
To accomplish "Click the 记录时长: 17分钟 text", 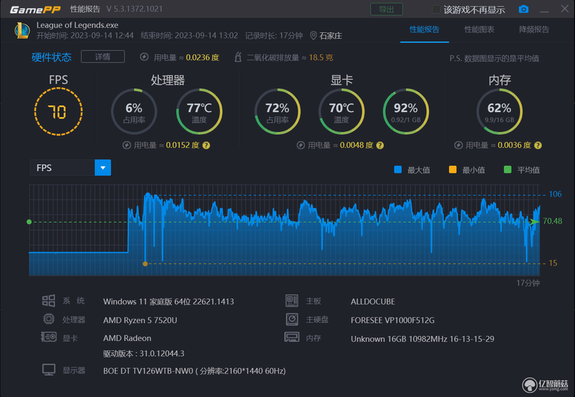I will (274, 35).
